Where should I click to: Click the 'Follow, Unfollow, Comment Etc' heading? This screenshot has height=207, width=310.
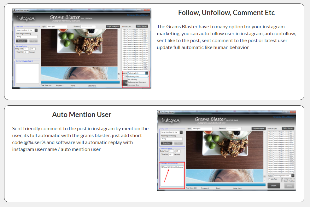point(226,13)
